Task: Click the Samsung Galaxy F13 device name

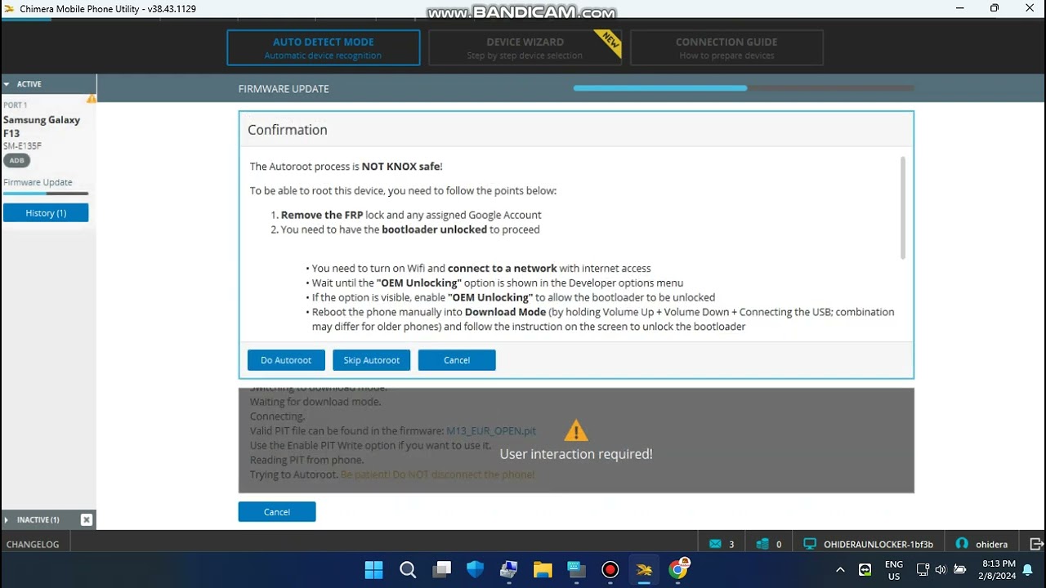Action: pos(42,127)
